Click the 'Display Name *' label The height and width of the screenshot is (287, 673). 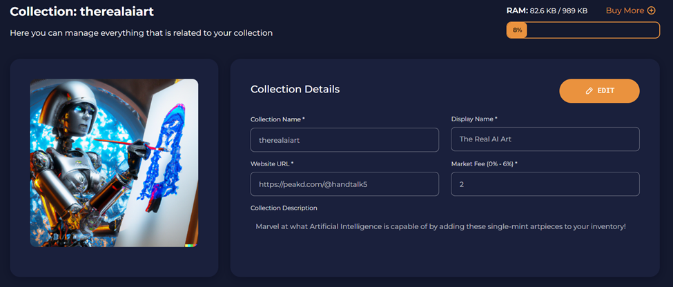point(474,119)
